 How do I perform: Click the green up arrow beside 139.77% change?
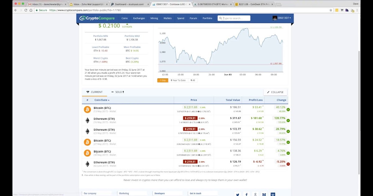pos(288,120)
